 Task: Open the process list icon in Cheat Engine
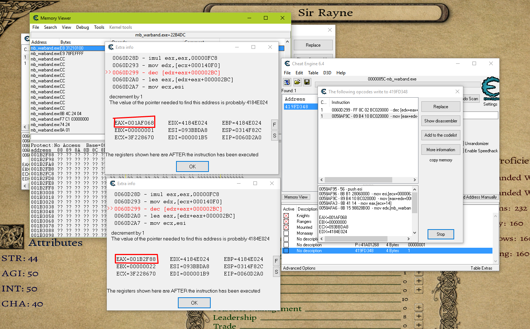pos(287,82)
